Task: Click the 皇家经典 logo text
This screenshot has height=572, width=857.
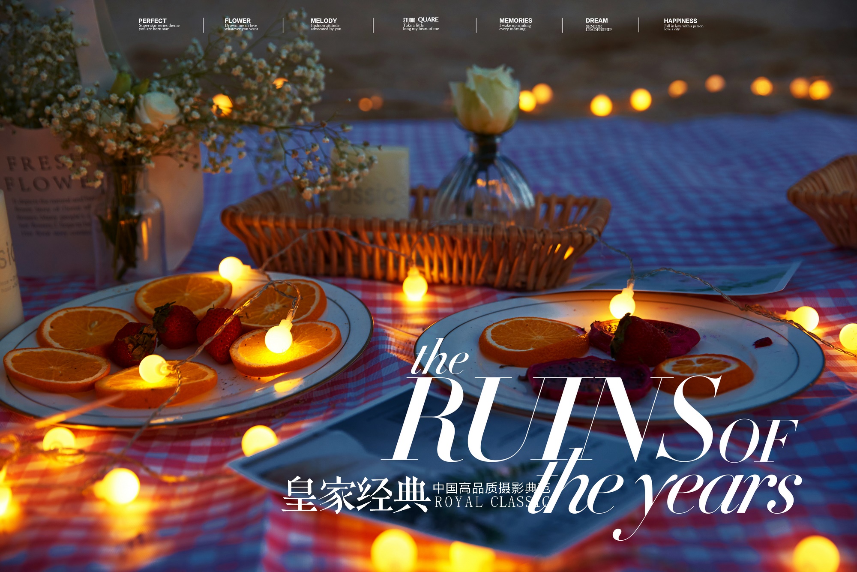Action: [357, 494]
